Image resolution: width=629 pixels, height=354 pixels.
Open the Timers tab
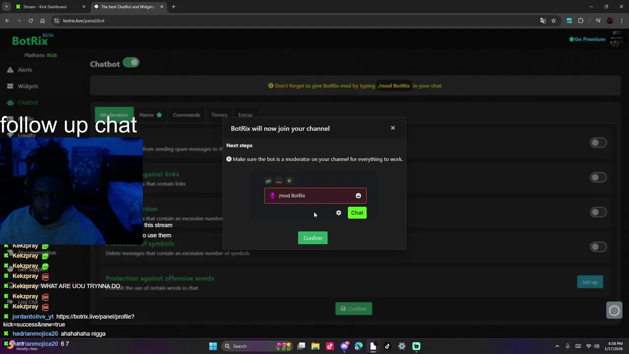[219, 115]
